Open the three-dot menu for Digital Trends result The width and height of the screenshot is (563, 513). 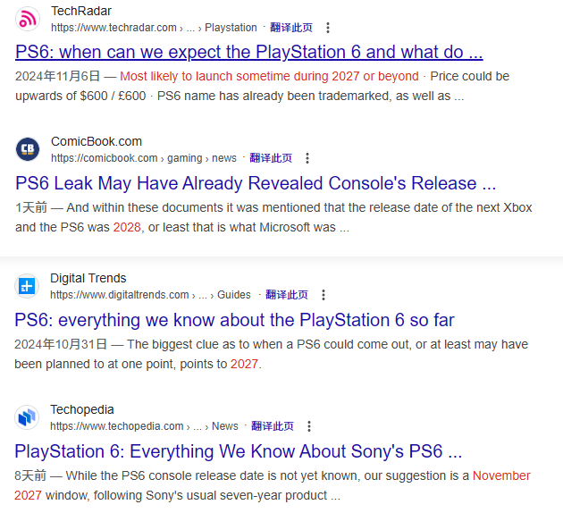tap(324, 295)
